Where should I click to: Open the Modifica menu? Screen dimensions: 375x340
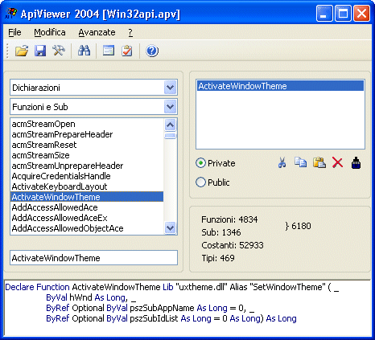[x=50, y=32]
